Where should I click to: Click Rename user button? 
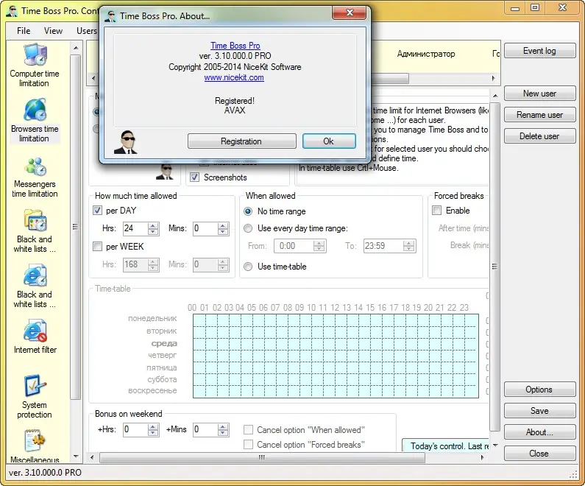click(539, 115)
